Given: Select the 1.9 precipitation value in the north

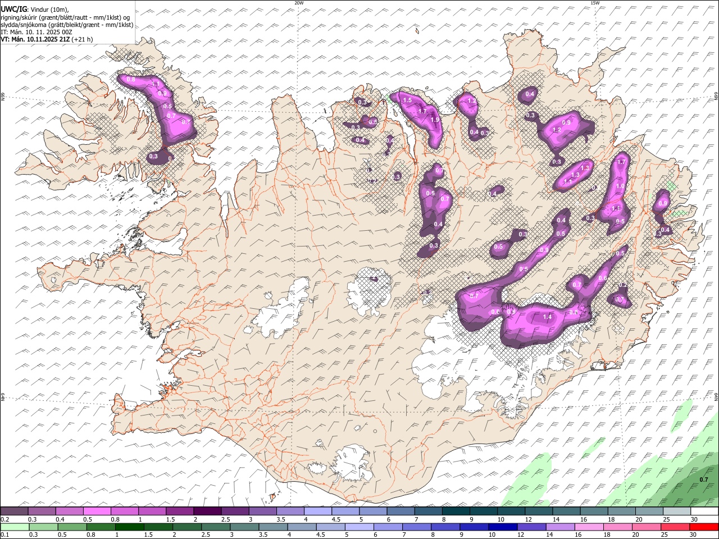Looking at the screenshot, I should coord(434,120).
